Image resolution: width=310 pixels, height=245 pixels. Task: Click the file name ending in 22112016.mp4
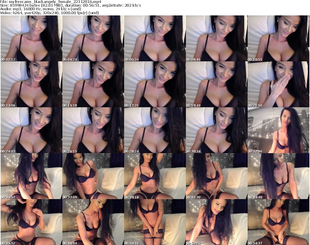[55, 2]
